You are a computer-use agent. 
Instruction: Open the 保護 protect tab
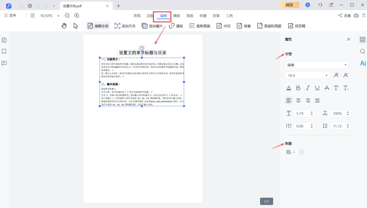pos(203,15)
